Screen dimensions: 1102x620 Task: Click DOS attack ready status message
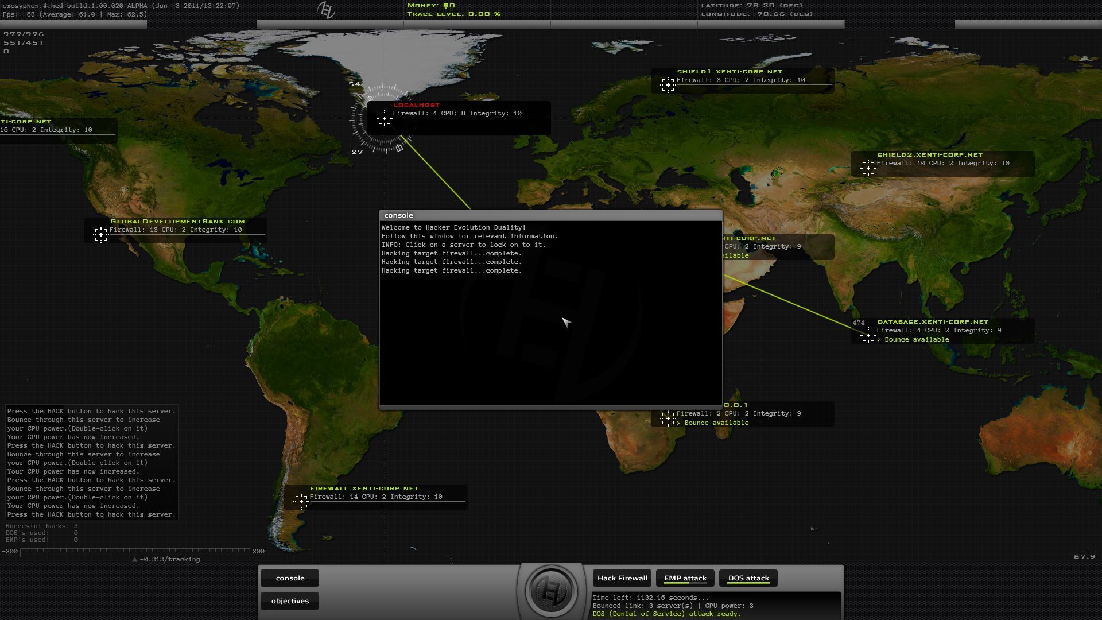pos(666,614)
